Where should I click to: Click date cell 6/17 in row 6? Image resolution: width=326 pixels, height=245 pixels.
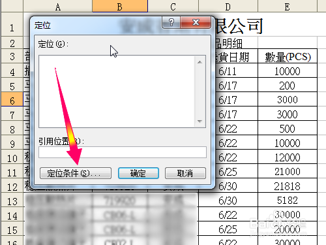point(237,99)
